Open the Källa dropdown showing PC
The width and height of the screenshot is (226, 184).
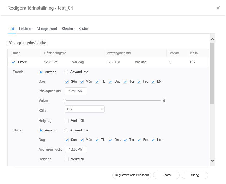(x=84, y=109)
